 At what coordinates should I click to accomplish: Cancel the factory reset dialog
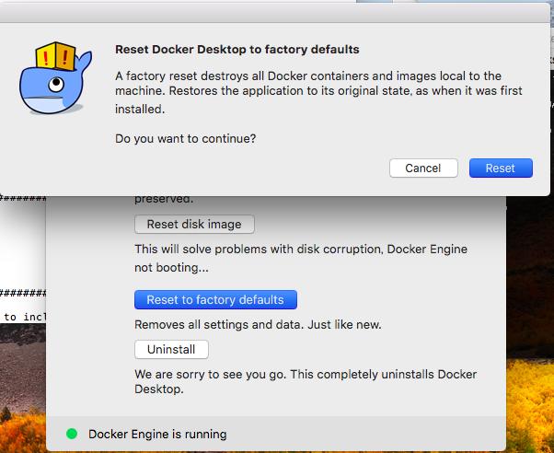tap(423, 168)
